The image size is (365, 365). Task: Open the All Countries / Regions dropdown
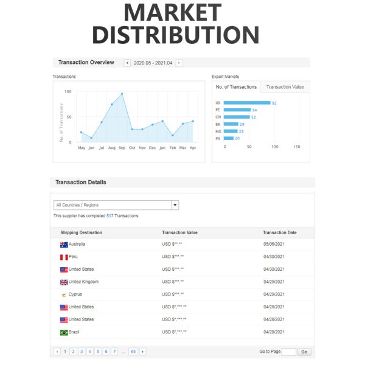[175, 205]
